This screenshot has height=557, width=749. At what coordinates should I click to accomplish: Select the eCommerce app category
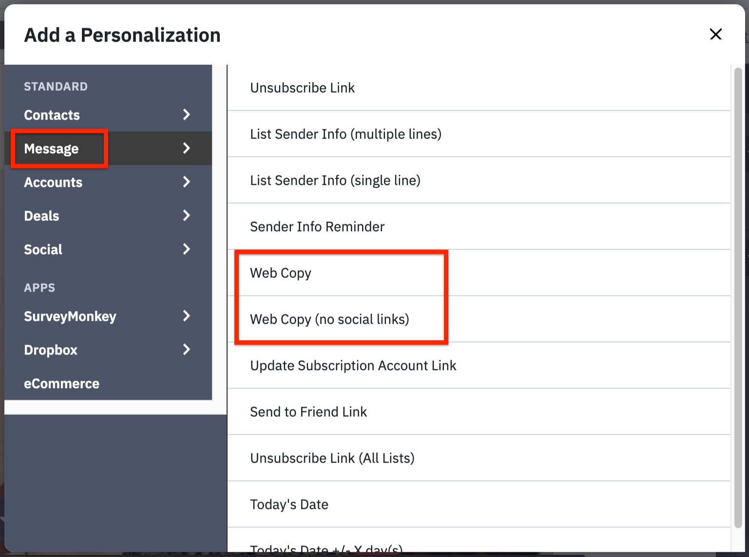pyautogui.click(x=61, y=383)
